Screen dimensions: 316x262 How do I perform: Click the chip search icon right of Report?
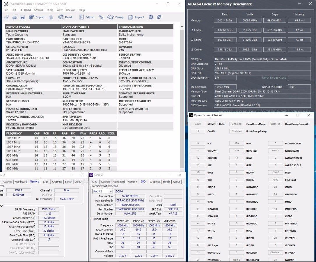151,17
